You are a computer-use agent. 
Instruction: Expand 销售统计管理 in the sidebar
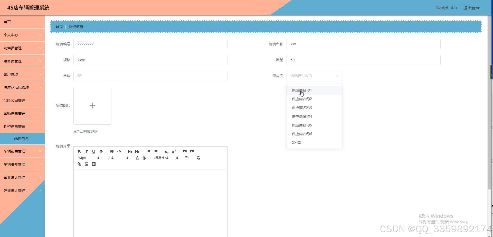(x=22, y=190)
